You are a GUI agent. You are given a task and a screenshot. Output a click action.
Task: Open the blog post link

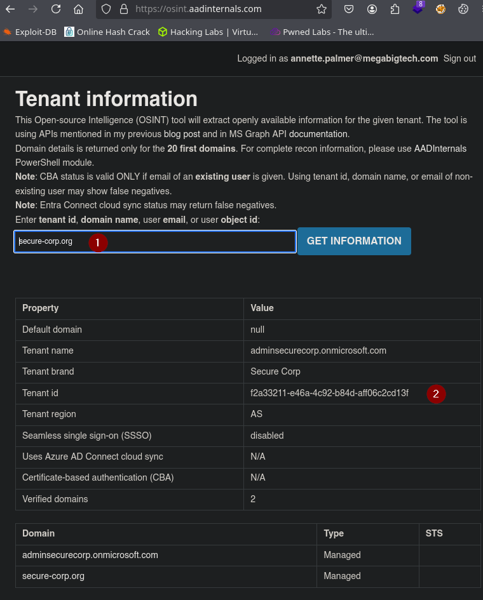(181, 134)
